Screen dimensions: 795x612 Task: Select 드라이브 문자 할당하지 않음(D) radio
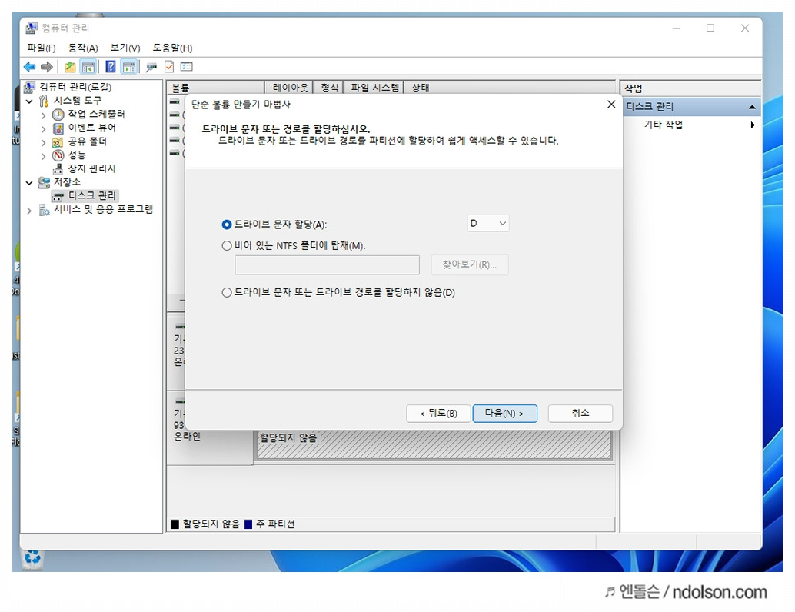point(227,293)
